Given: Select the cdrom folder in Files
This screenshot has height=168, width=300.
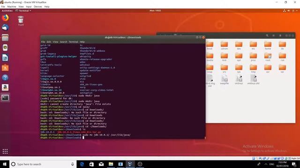Looking at the screenshot, I should (224, 46).
